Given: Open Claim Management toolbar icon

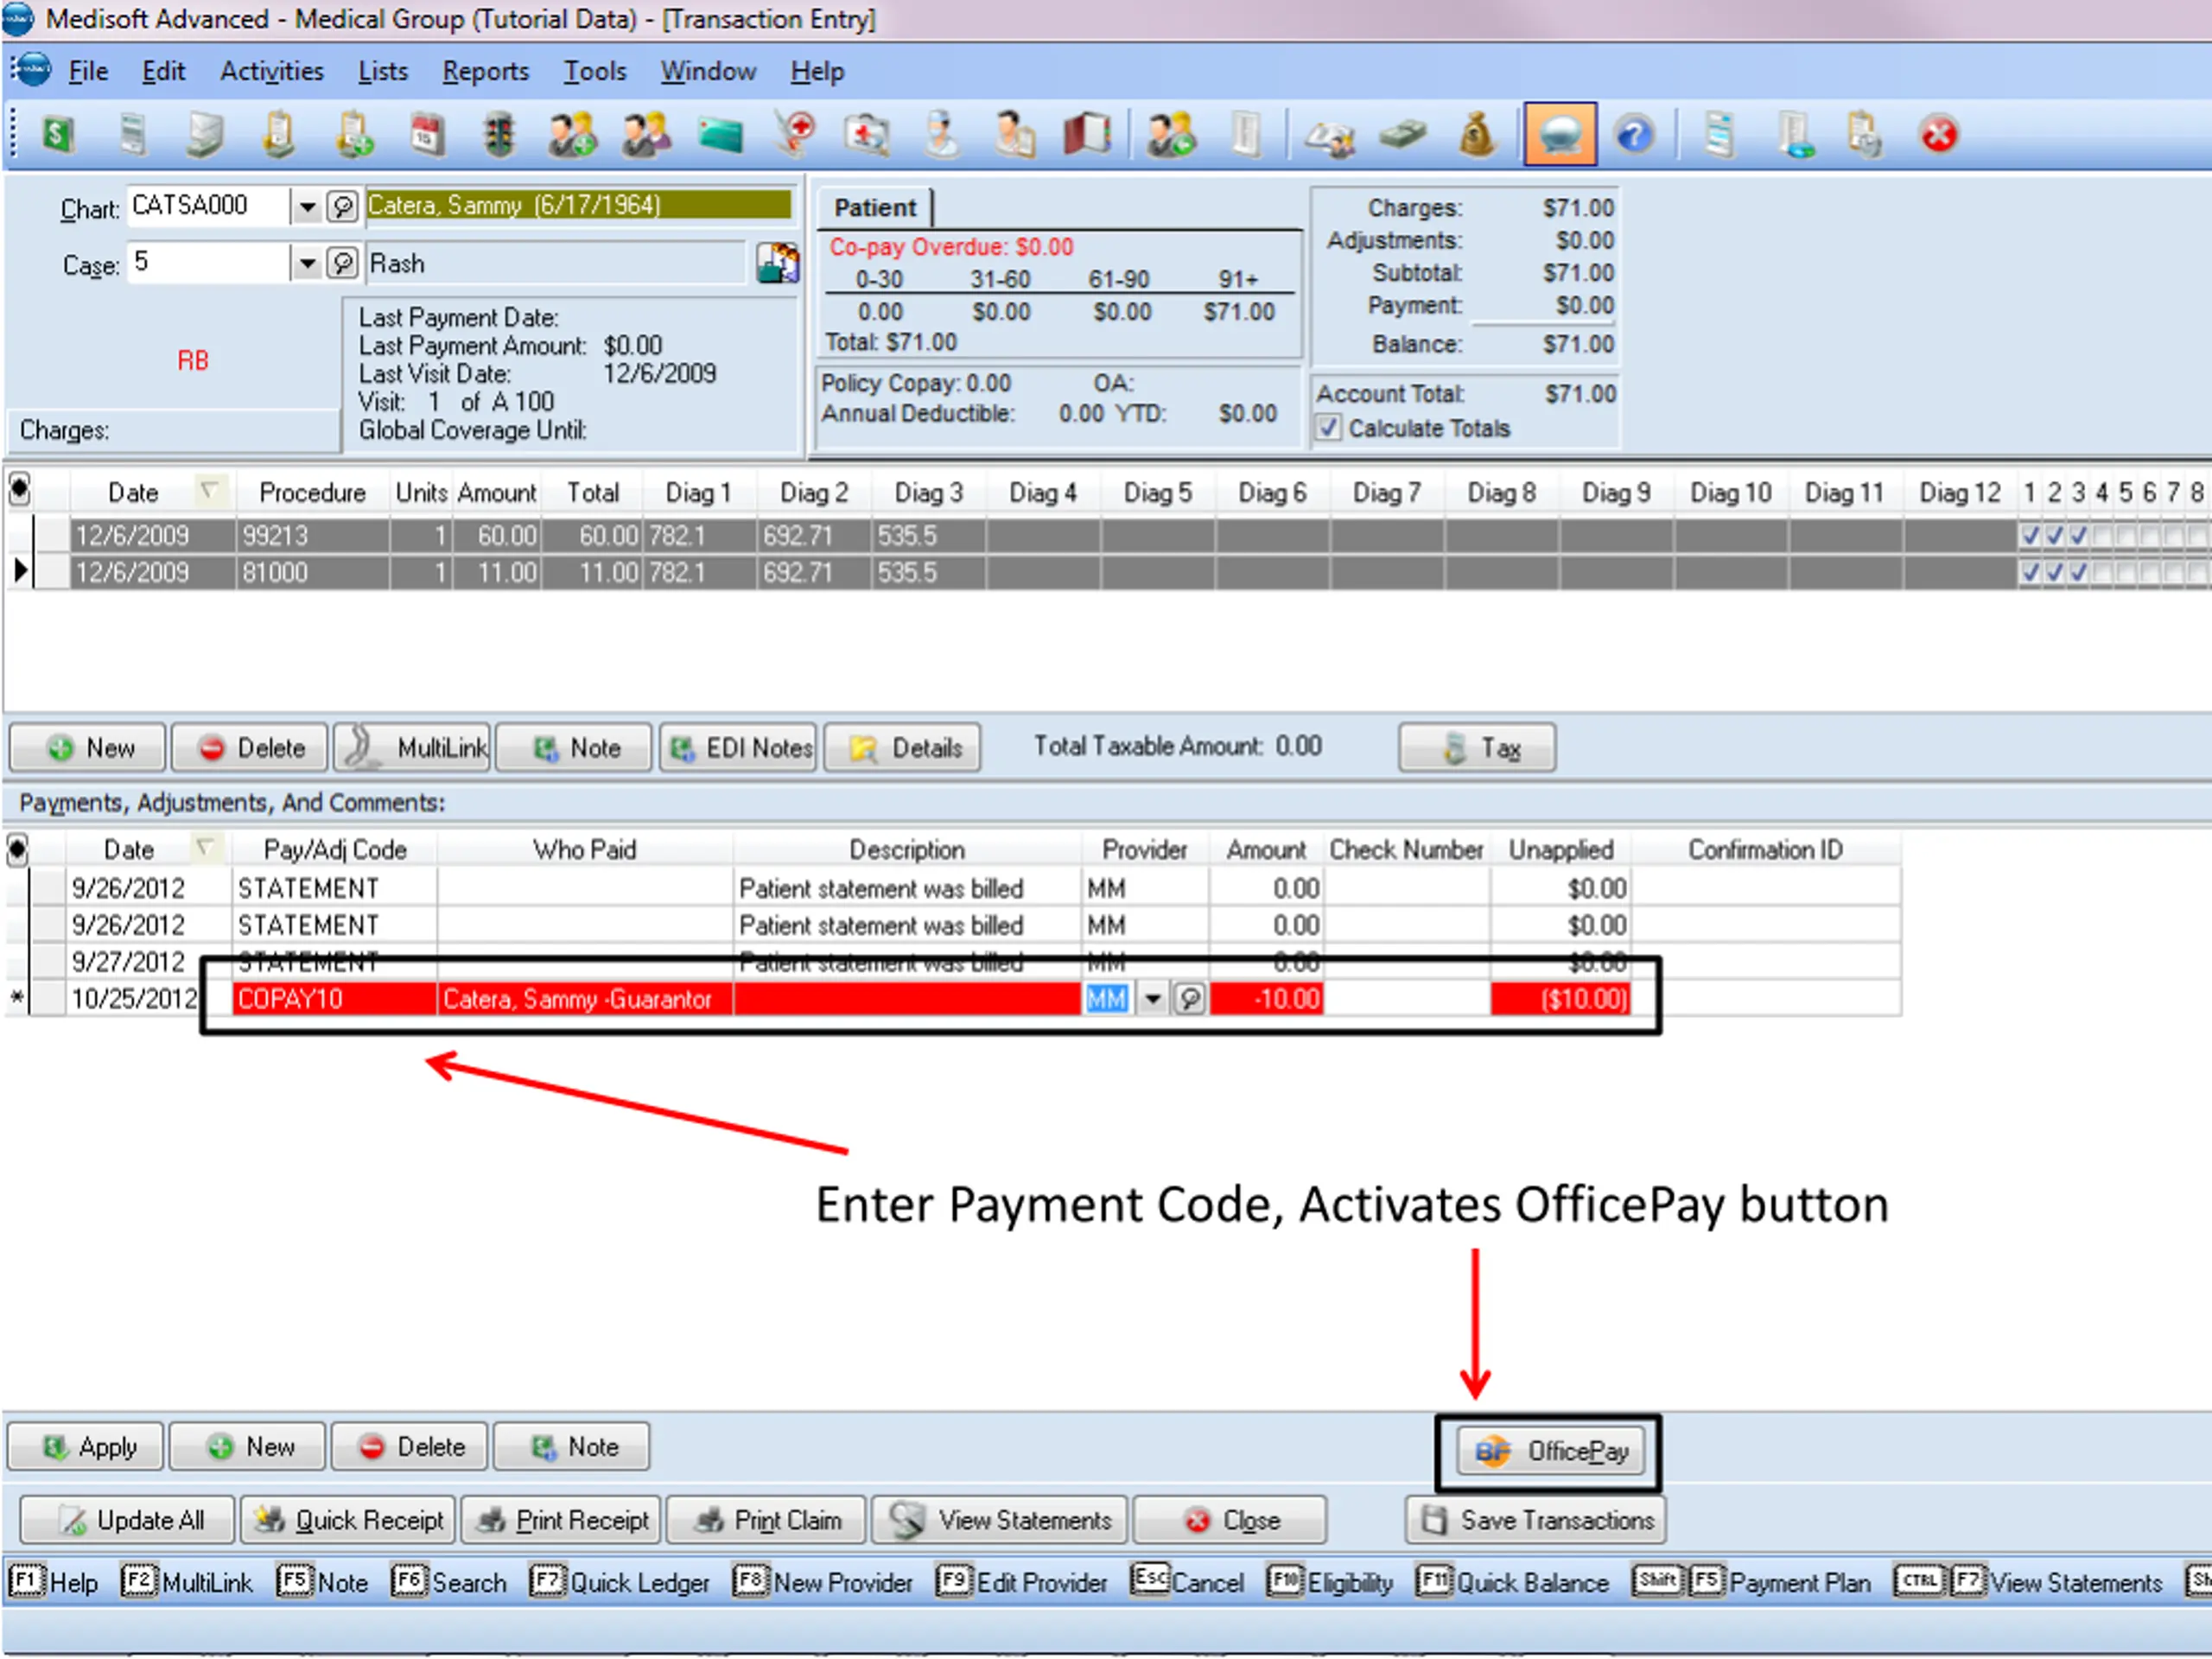Looking at the screenshot, I should coord(131,134).
